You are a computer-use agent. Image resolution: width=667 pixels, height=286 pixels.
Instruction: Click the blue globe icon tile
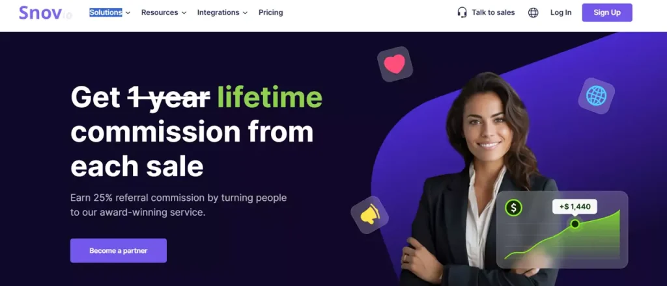(597, 96)
